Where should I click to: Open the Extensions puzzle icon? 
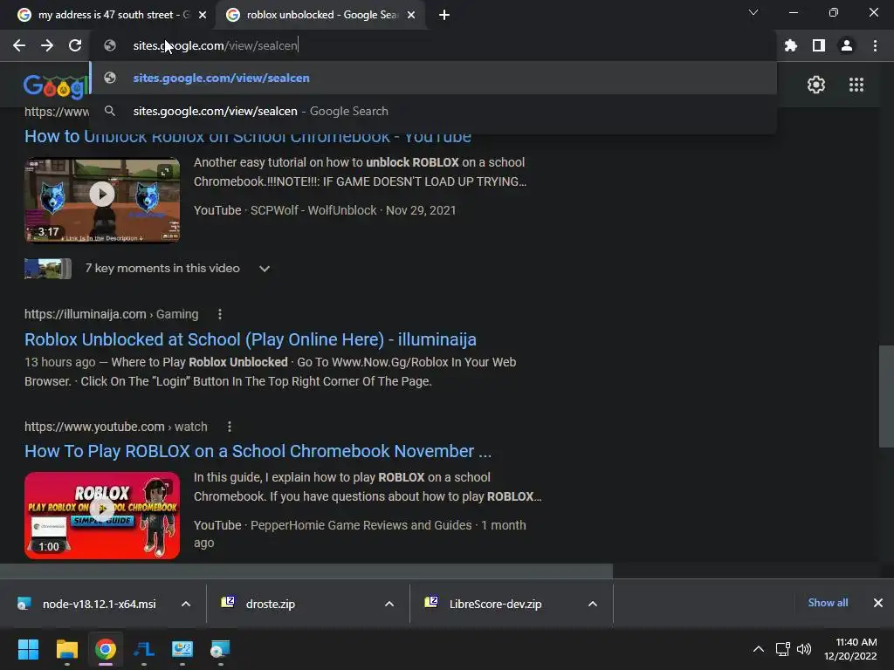pyautogui.click(x=790, y=45)
